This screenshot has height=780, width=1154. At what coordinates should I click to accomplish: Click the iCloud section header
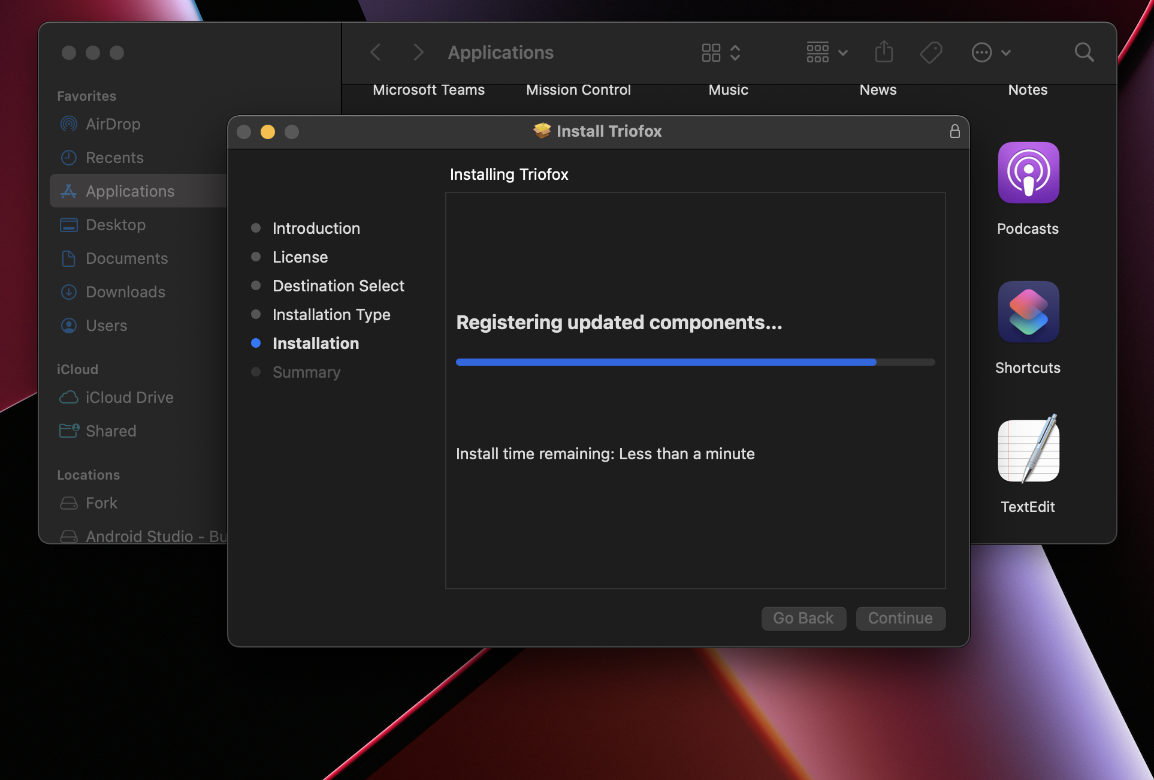77,369
